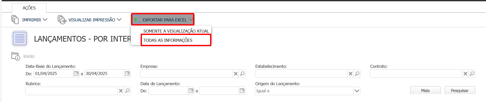
Task: Click the Imprimir printer icon
Action: tap(15, 20)
